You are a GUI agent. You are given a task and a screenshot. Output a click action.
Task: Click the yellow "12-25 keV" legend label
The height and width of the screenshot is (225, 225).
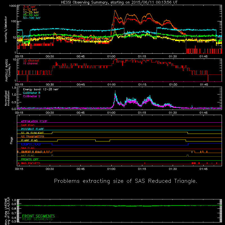(31, 12)
